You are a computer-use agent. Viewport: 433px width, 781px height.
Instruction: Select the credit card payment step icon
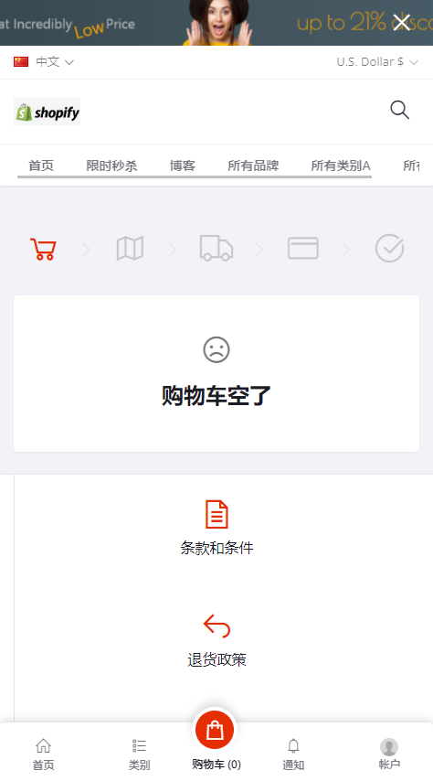[x=303, y=248]
